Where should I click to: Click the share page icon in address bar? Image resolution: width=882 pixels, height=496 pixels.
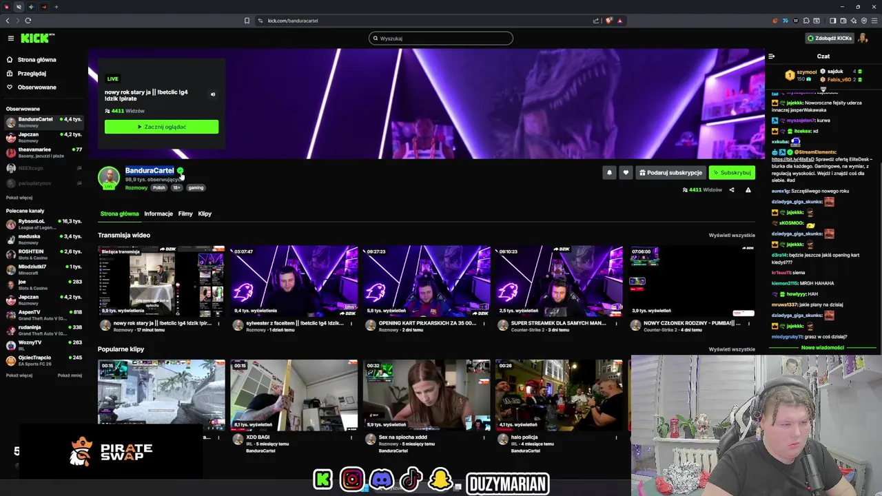coord(596,21)
